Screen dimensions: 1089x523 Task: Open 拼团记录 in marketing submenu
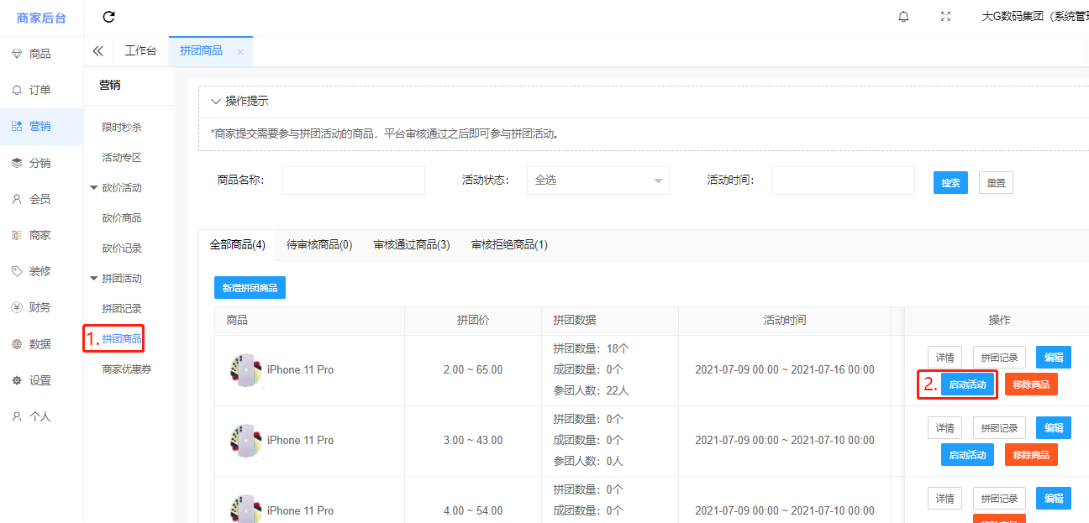pos(122,309)
